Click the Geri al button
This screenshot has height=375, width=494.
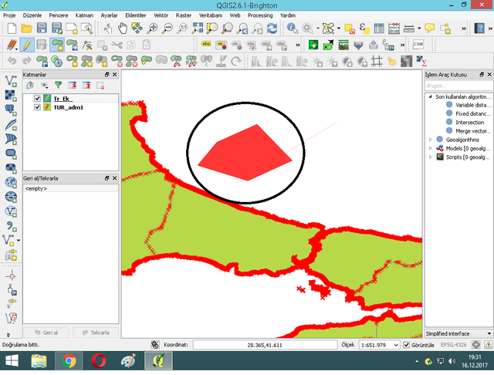[x=46, y=333]
